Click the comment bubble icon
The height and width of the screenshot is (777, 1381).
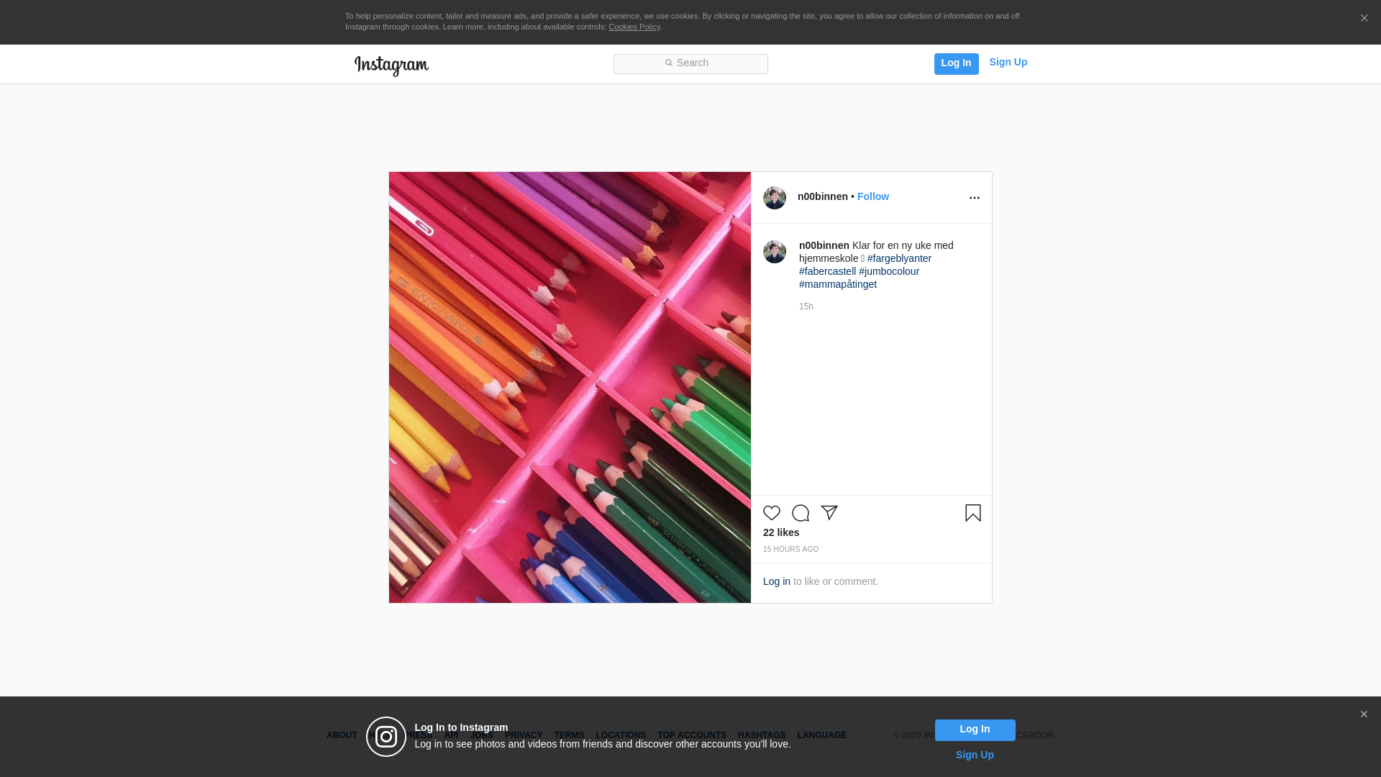click(x=801, y=513)
